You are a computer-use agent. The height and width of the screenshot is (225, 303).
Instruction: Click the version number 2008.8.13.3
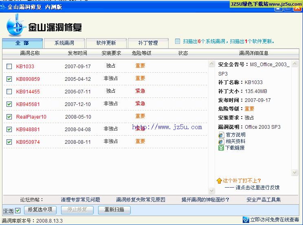pyautogui.click(x=49, y=221)
